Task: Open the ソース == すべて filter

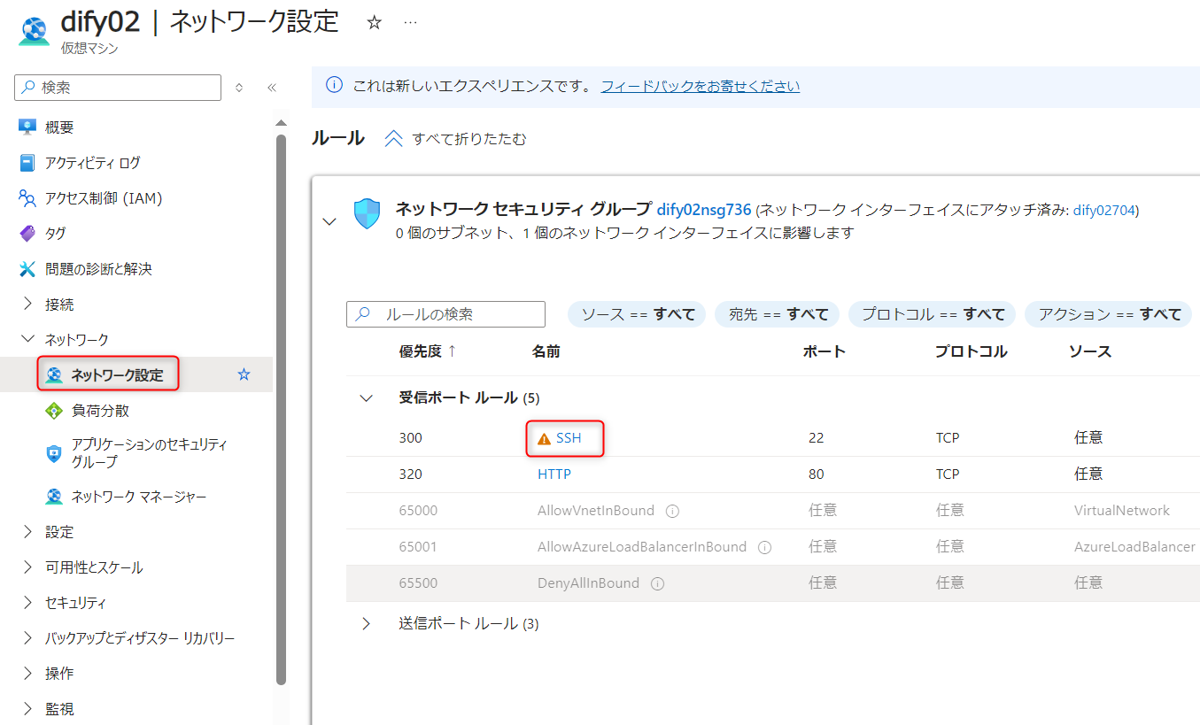Action: pyautogui.click(x=636, y=313)
